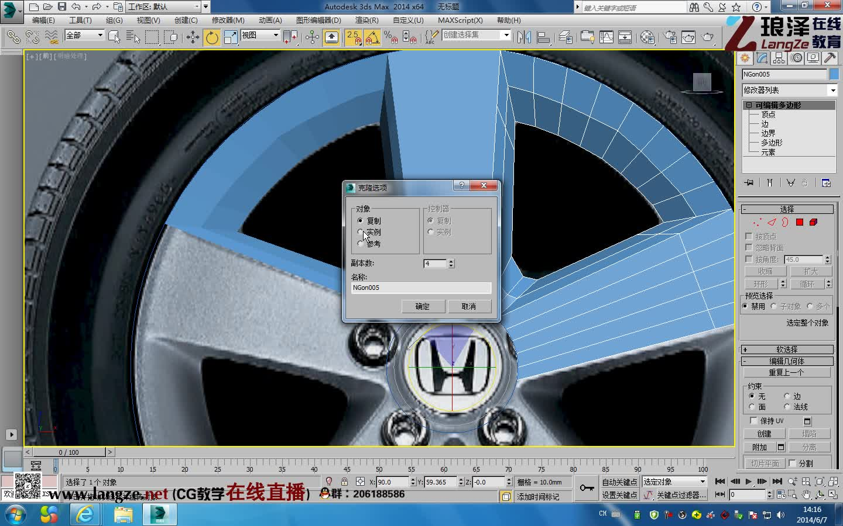843x526 pixels.
Task: Enable the 忽略背面 checkbox
Action: click(749, 247)
